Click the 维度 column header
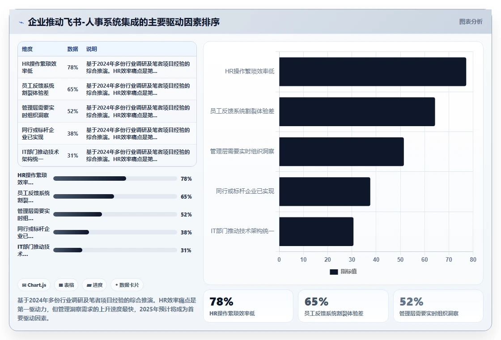The width and height of the screenshot is (501, 340). pos(27,49)
